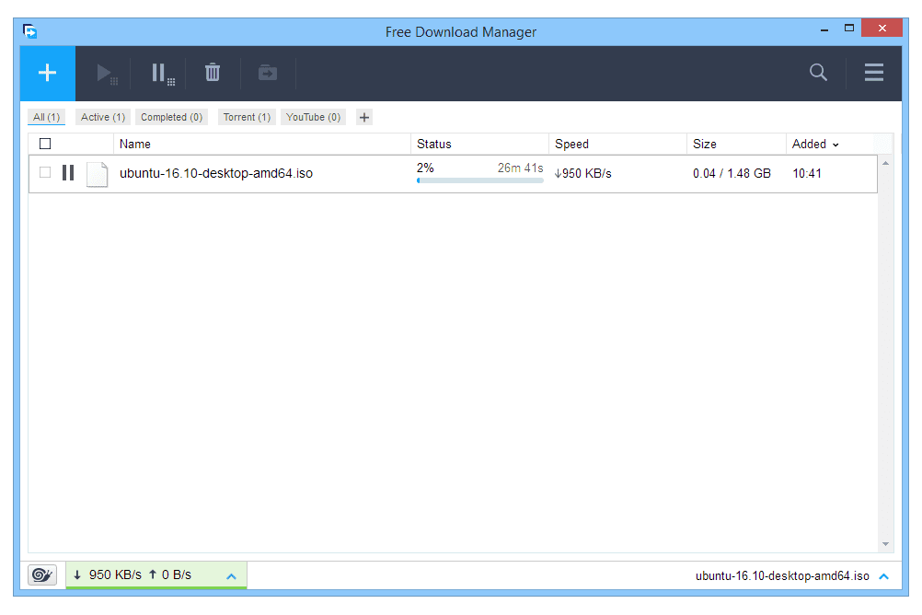Open the hamburger main menu
Screen dimensions: 922x615
pyautogui.click(x=873, y=73)
